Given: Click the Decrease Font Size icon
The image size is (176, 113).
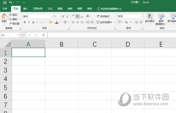Looking at the screenshot, I should [x=67, y=16].
